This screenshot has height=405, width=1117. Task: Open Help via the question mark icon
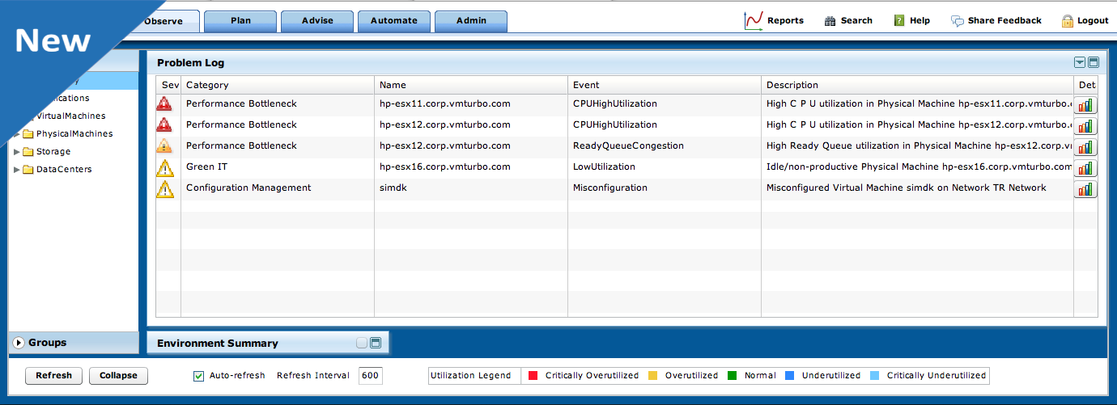899,20
